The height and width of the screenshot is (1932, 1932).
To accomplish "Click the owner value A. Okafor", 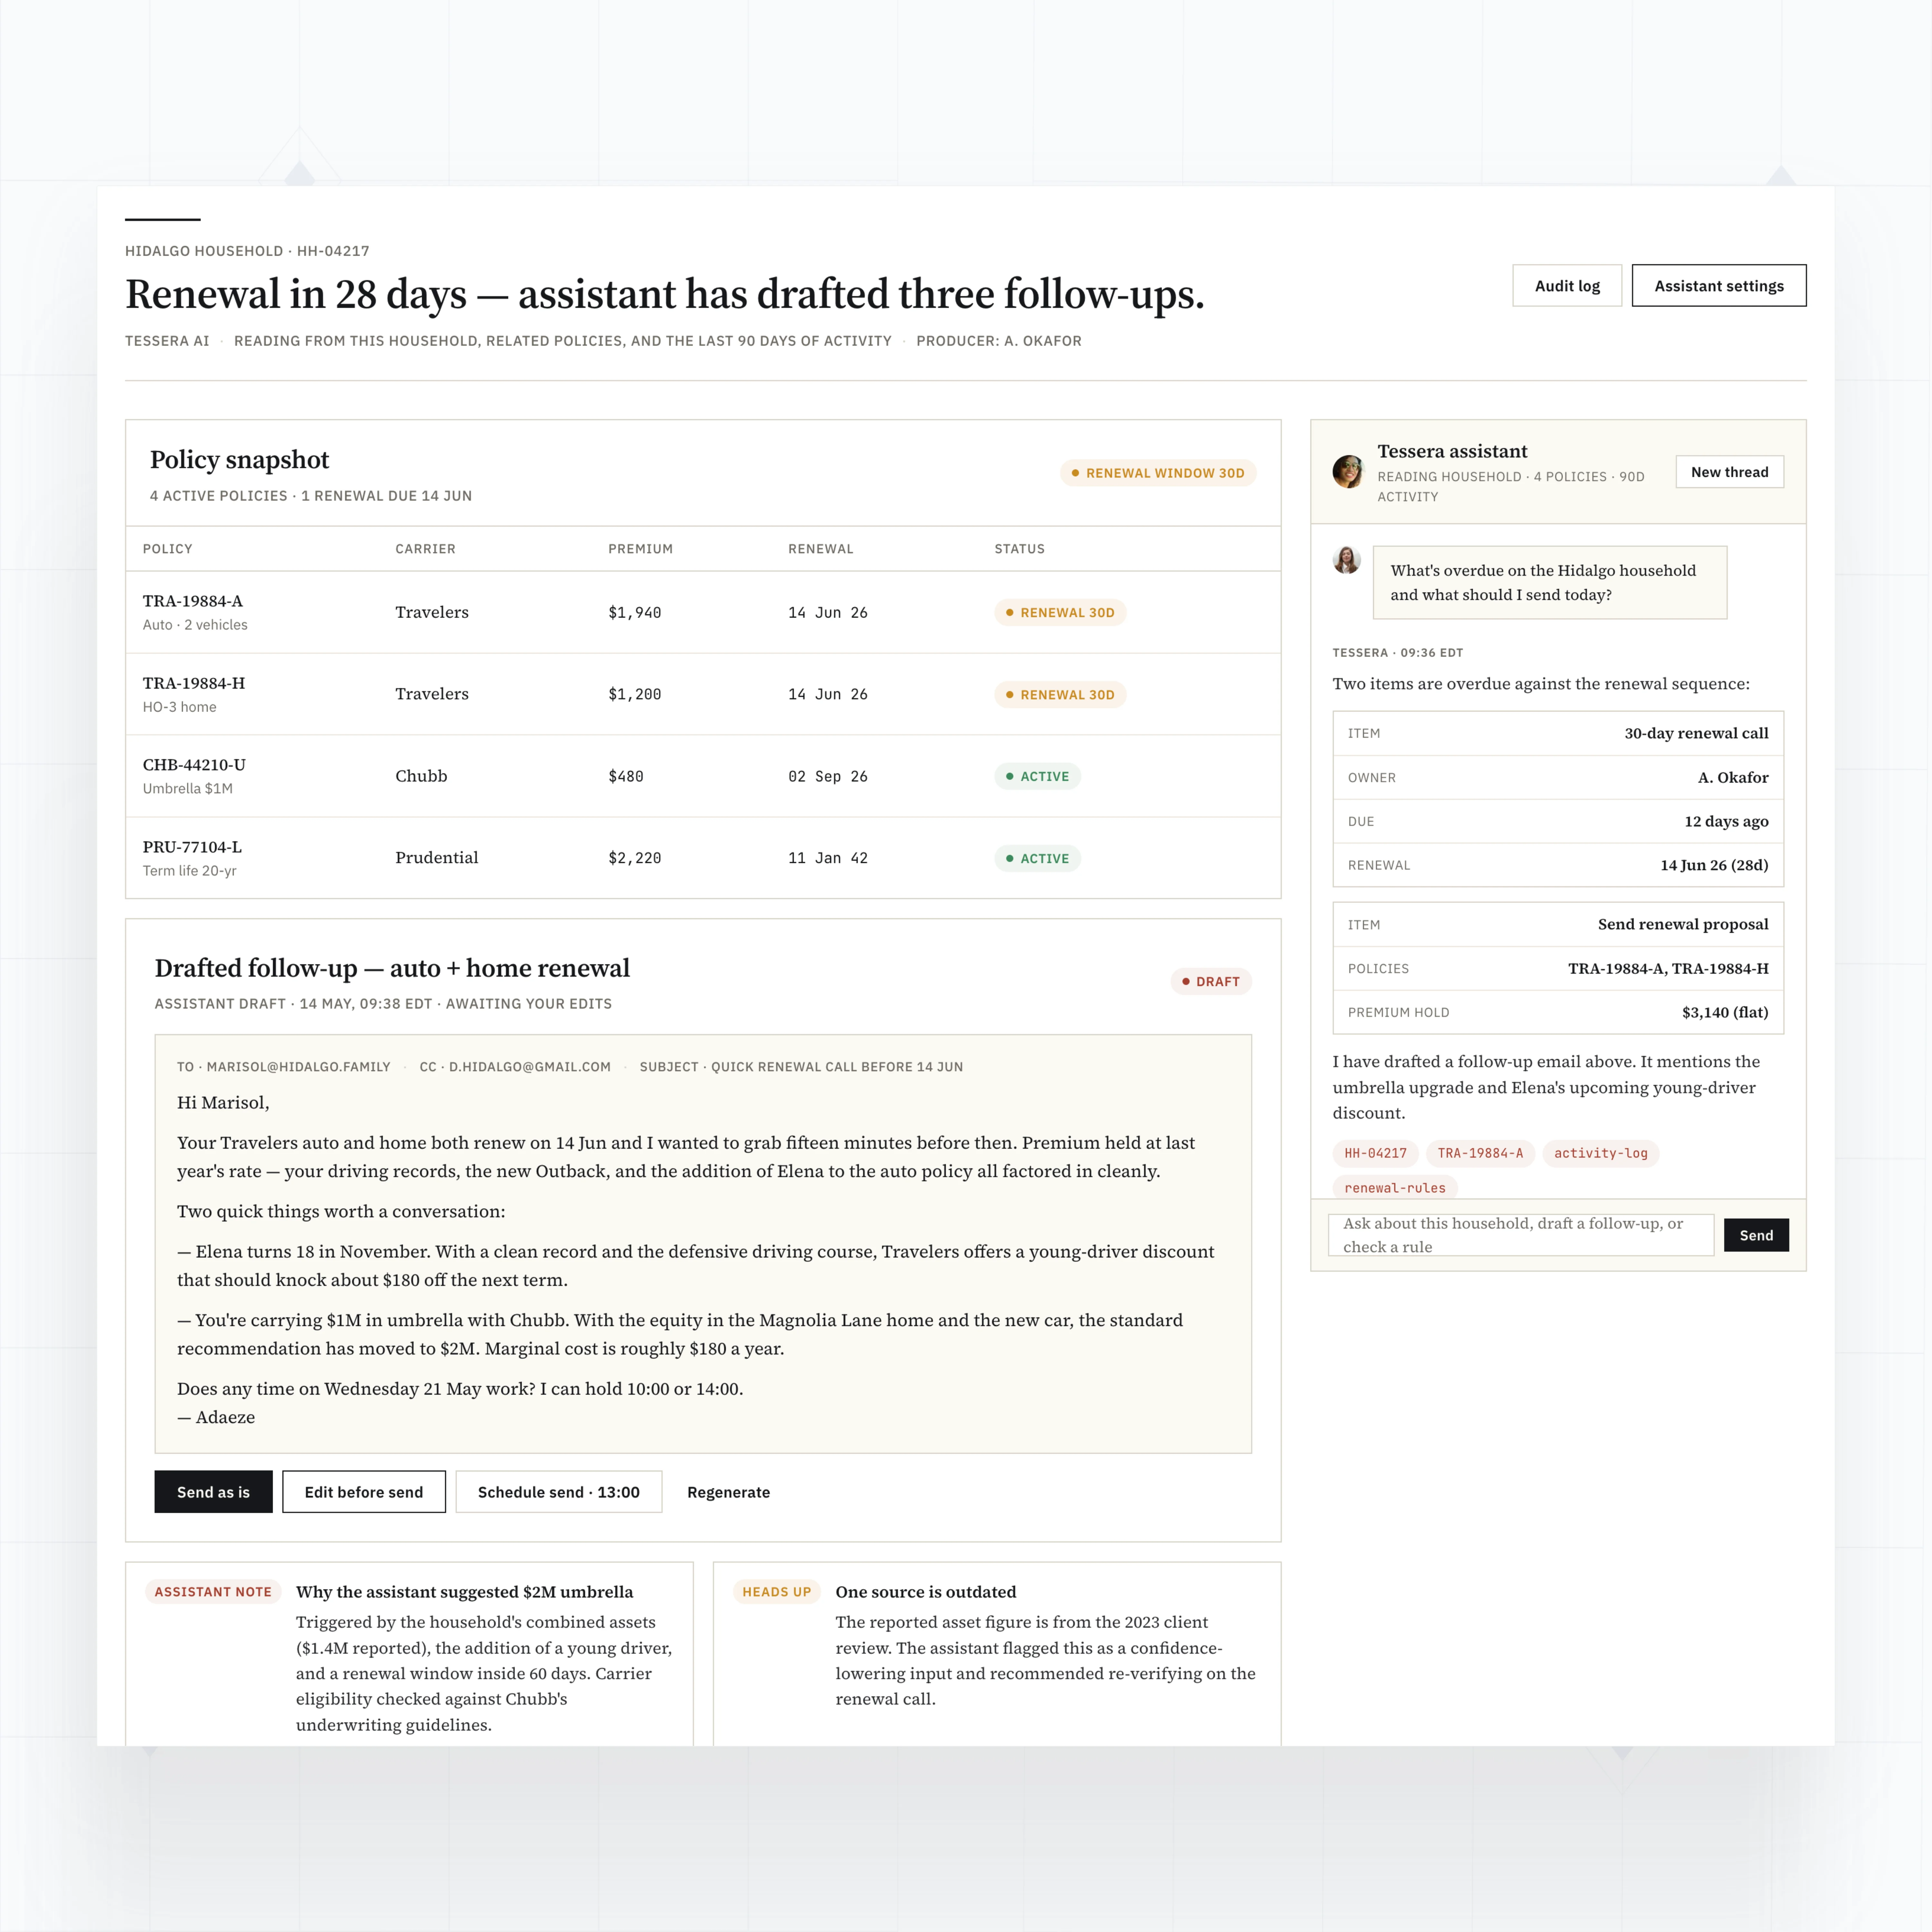I will 1733,778.
